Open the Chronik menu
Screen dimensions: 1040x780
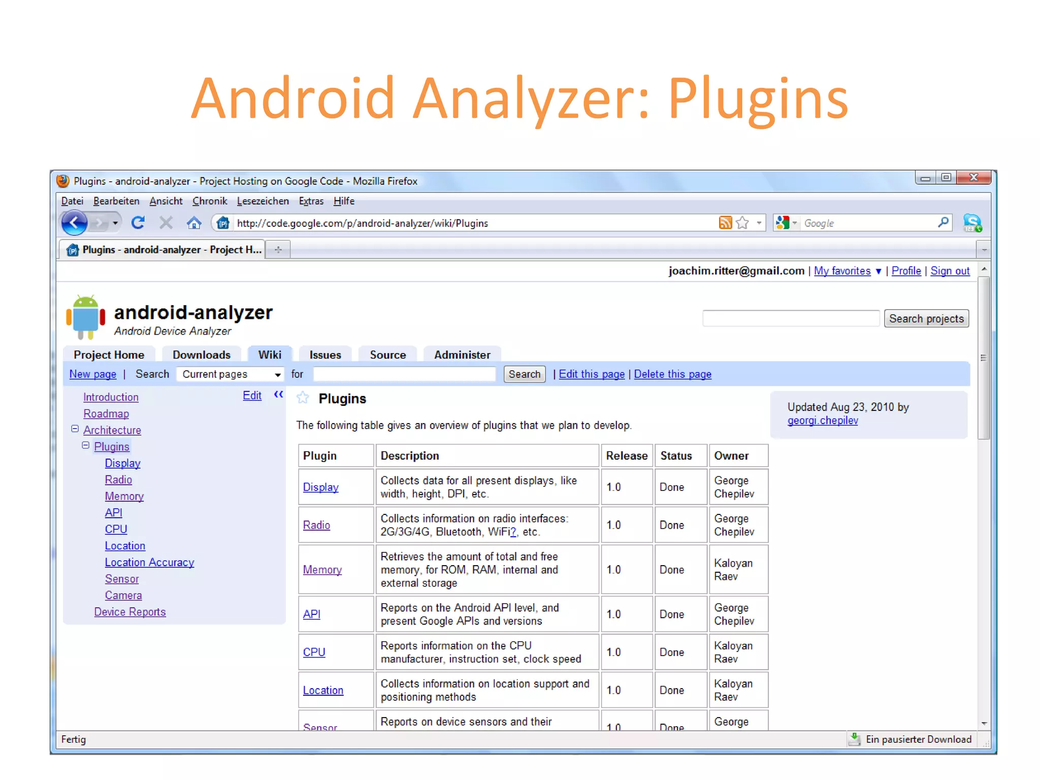click(x=210, y=201)
